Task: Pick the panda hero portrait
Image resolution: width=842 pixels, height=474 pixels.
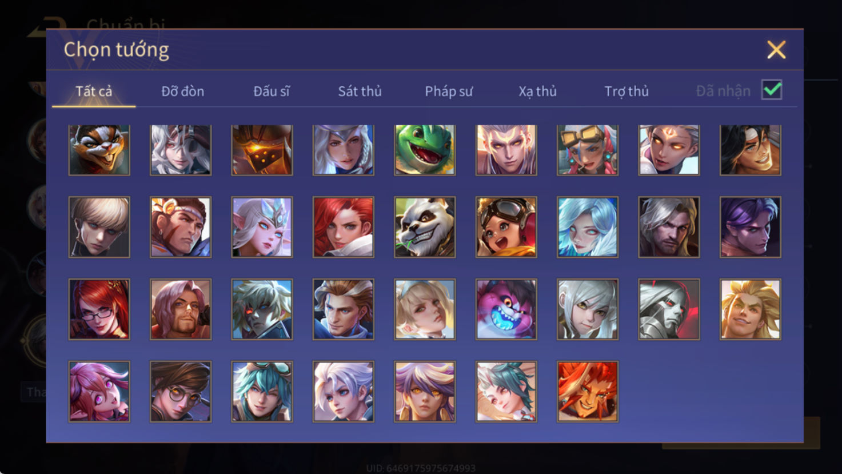Action: (x=425, y=227)
